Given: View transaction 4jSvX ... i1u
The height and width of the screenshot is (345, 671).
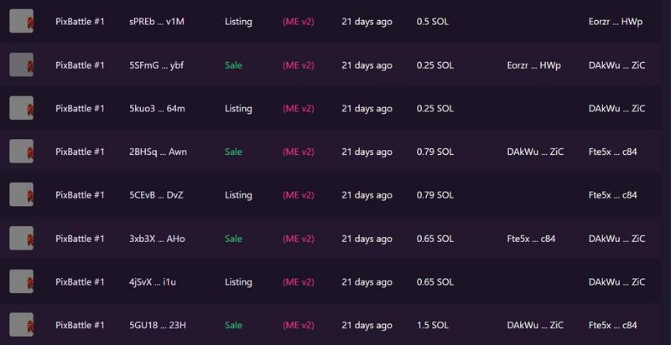Looking at the screenshot, I should point(153,282).
